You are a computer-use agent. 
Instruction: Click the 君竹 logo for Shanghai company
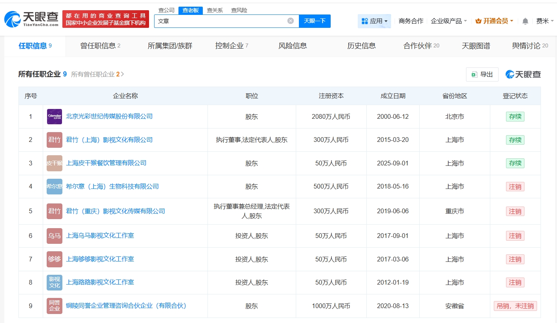(55, 140)
